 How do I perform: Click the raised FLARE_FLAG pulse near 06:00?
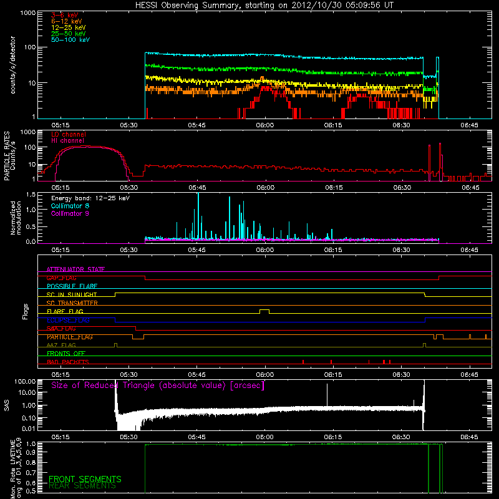point(264,311)
